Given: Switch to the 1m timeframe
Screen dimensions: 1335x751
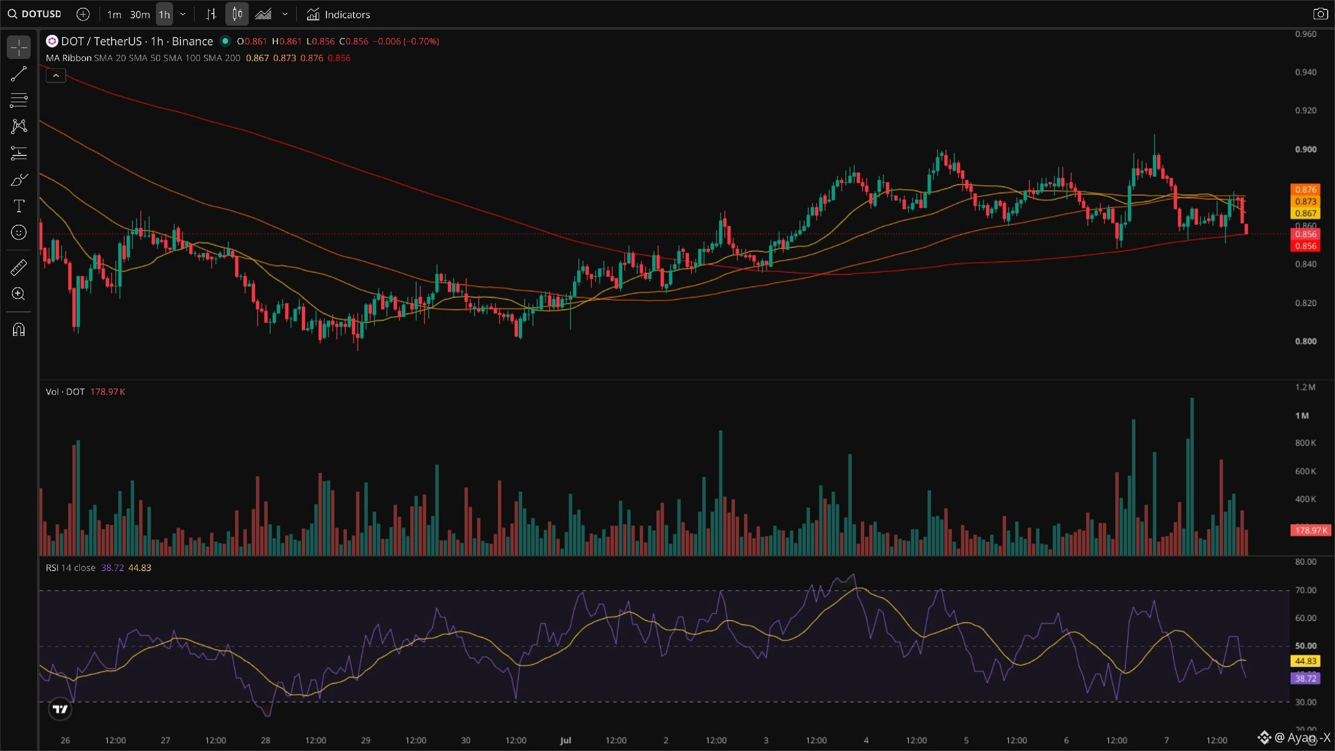Looking at the screenshot, I should [x=114, y=14].
